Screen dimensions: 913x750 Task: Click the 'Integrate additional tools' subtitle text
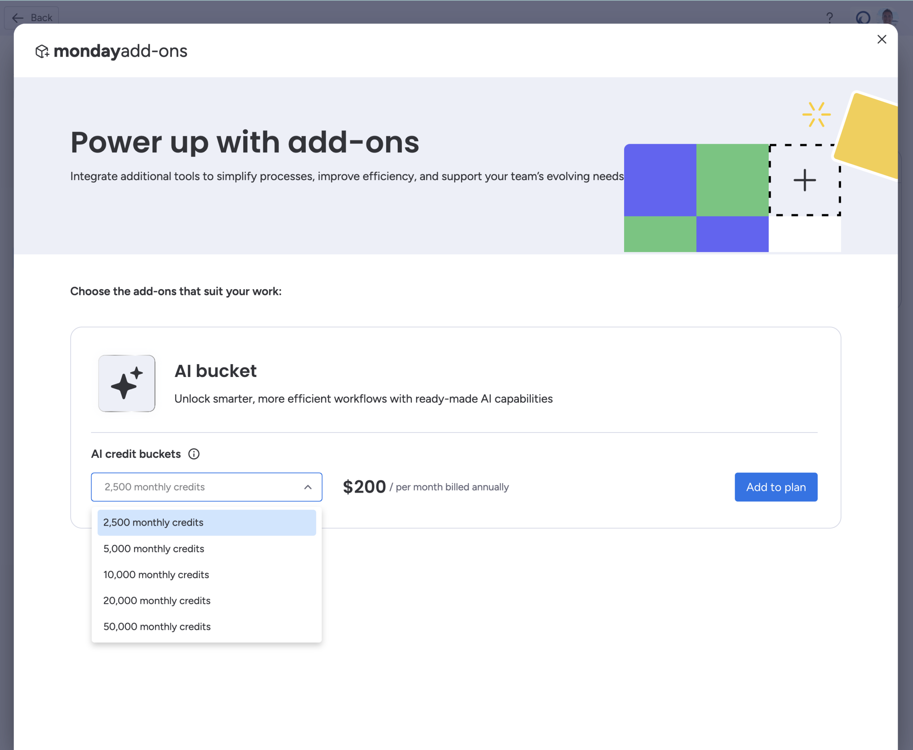pyautogui.click(x=347, y=176)
